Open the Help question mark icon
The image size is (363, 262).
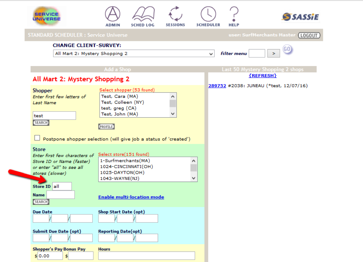tap(234, 16)
